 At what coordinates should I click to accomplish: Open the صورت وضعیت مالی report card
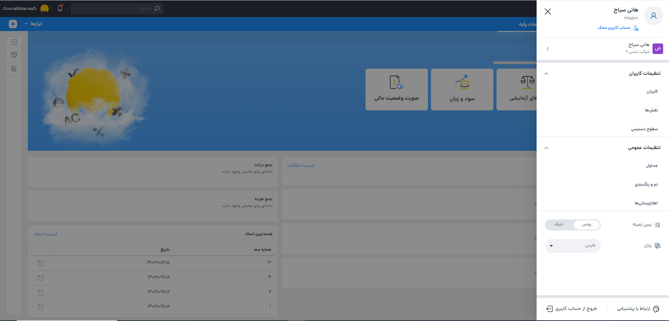397,89
